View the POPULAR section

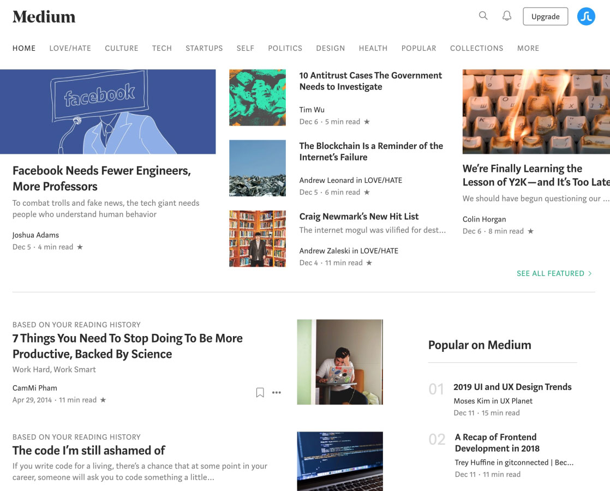tap(419, 48)
